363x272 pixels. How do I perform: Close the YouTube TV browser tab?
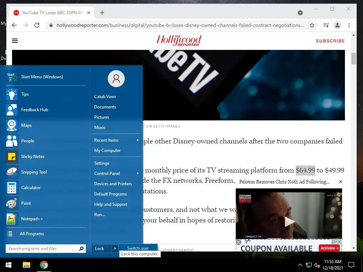tap(88, 13)
